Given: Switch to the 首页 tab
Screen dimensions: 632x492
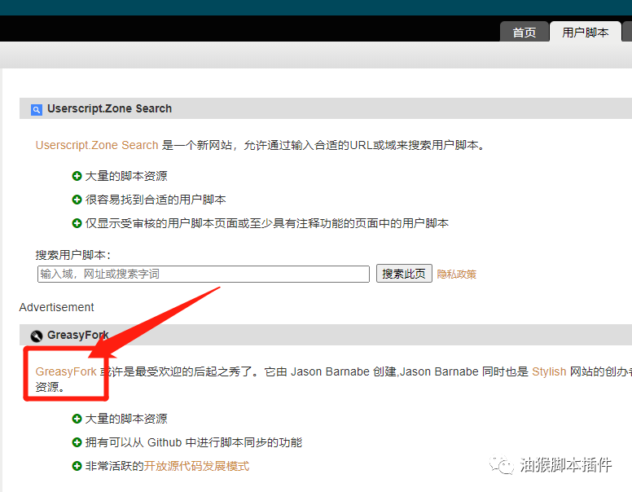Looking at the screenshot, I should [x=524, y=33].
